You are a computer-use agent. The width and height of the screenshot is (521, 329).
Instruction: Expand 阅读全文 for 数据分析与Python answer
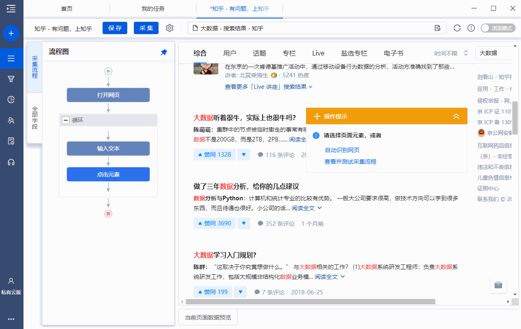pyautogui.click(x=307, y=208)
